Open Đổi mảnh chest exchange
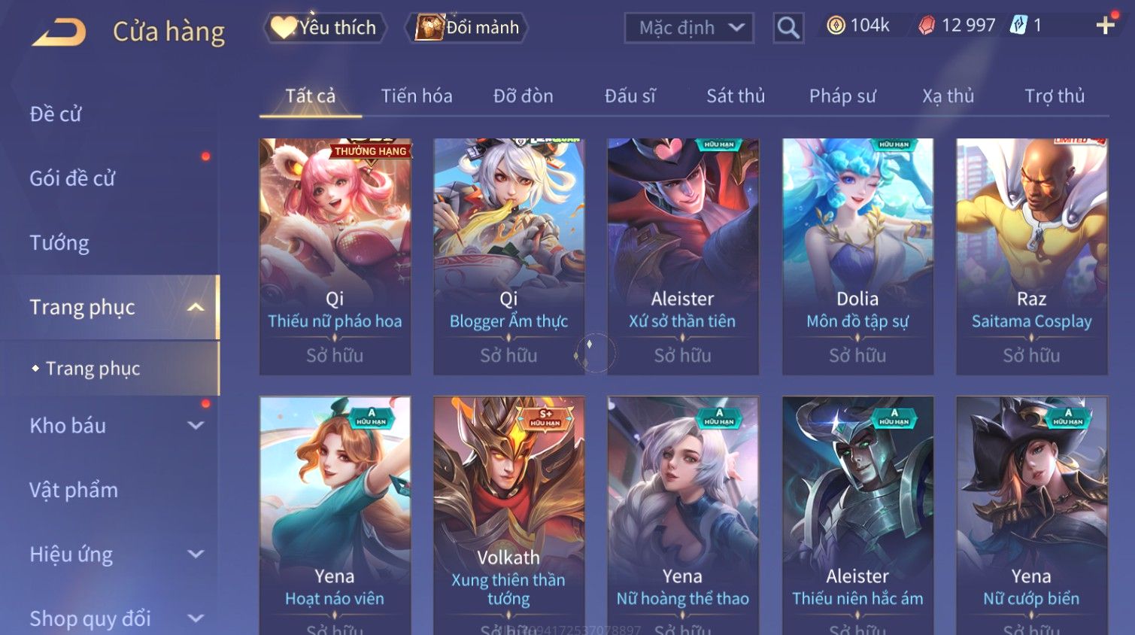This screenshot has height=635, width=1135. pyautogui.click(x=467, y=28)
